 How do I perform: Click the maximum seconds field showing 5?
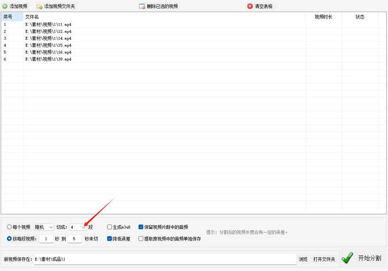point(75,239)
